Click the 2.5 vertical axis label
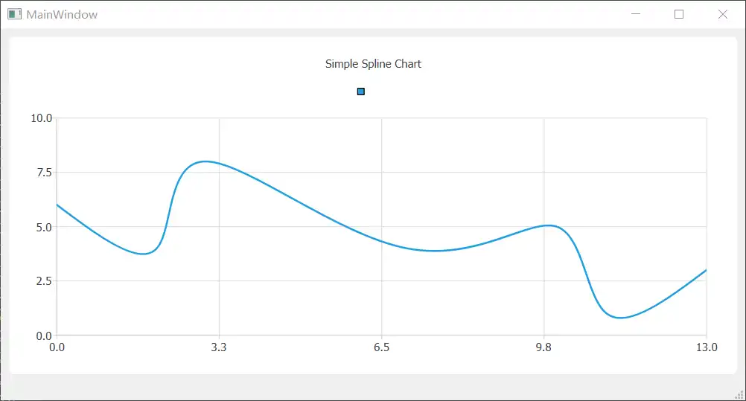The width and height of the screenshot is (746, 401). 44,281
